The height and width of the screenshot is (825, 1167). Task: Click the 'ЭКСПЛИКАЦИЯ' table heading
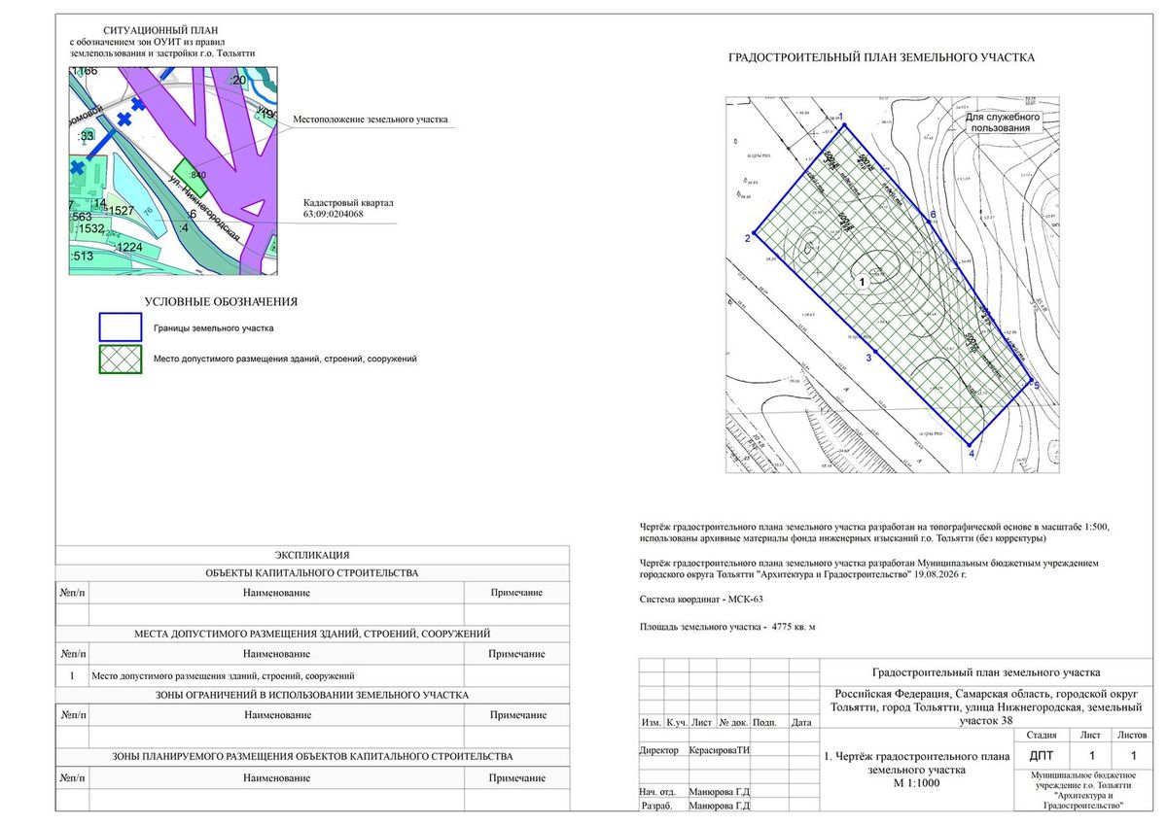[312, 555]
